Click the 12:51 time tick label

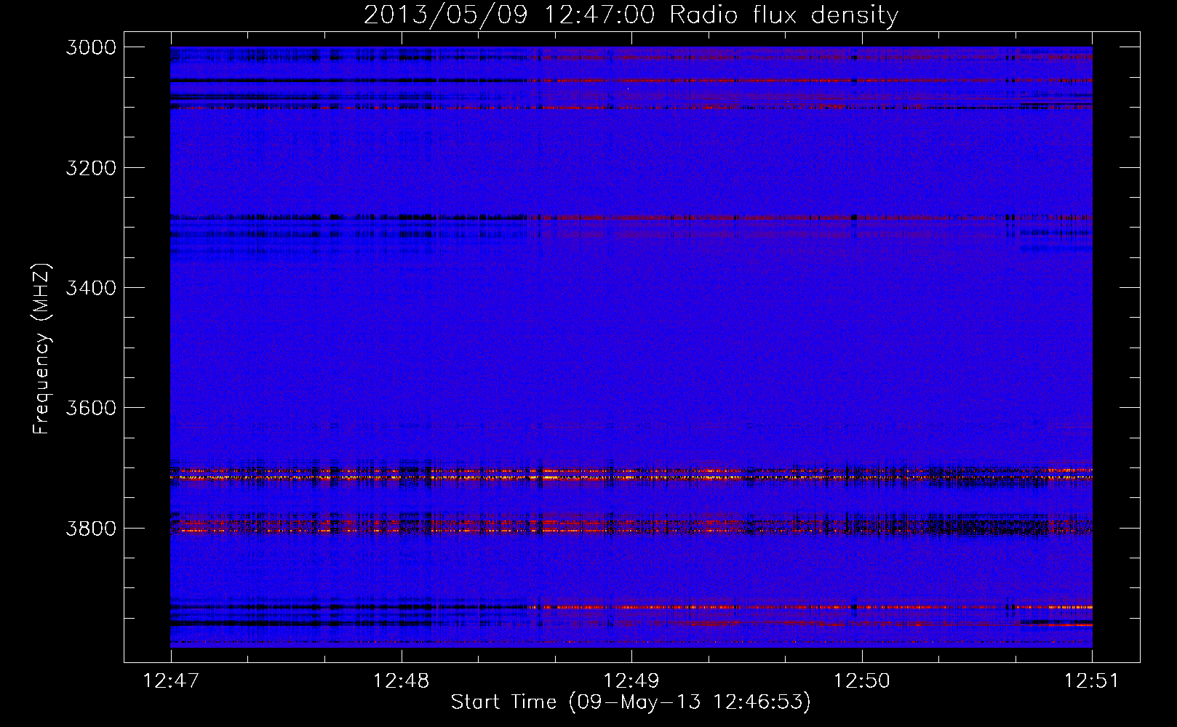(x=1092, y=680)
